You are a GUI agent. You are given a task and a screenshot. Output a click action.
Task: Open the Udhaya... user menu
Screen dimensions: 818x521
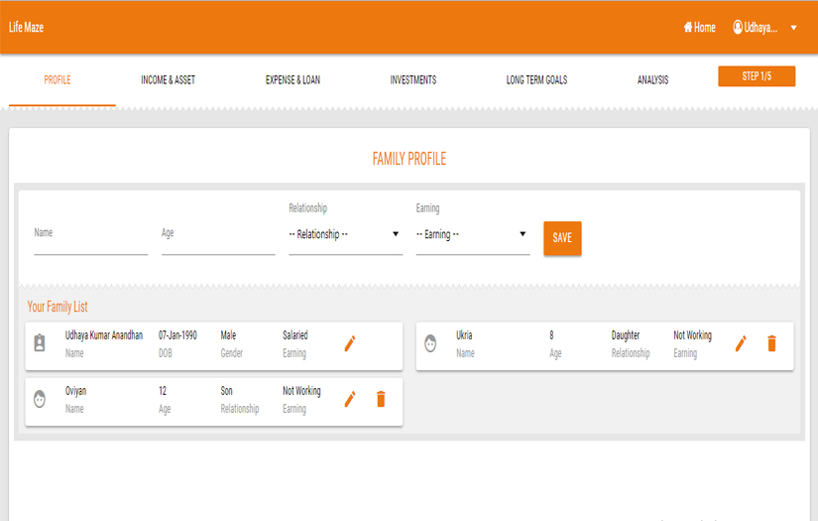[x=760, y=28]
